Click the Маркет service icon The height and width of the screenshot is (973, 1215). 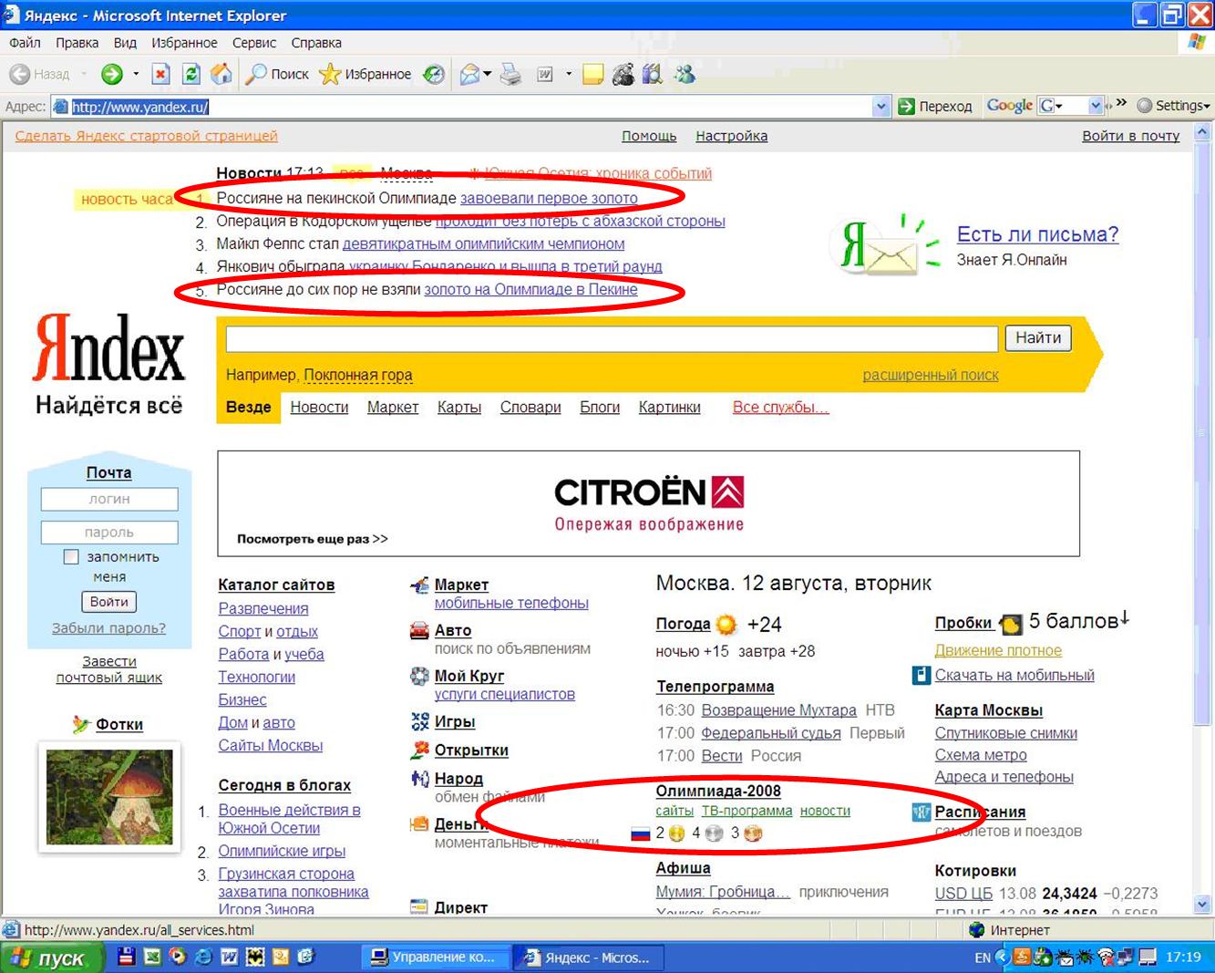point(419,585)
